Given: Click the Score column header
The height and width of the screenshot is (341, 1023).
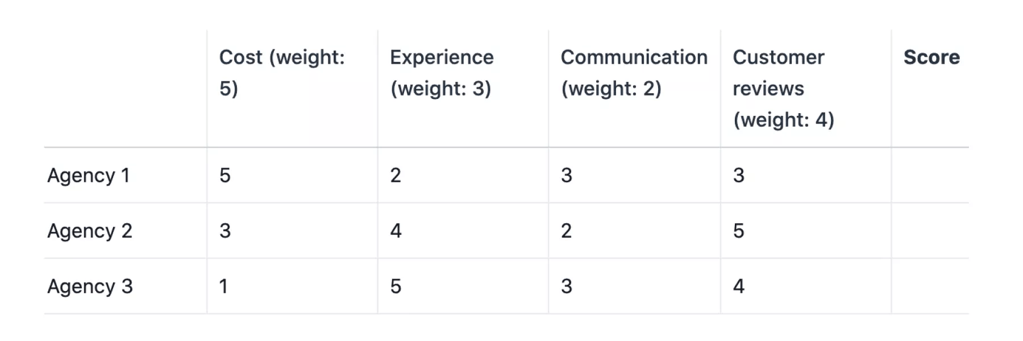Looking at the screenshot, I should click(931, 57).
